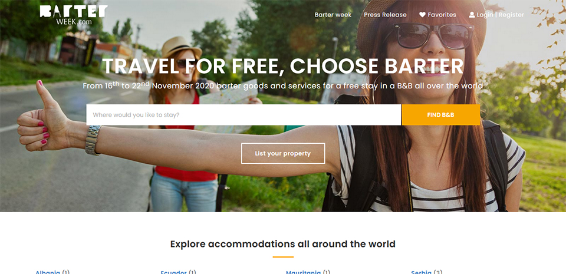
Task: Click the heart icon beside Favorites
Action: [x=422, y=15]
